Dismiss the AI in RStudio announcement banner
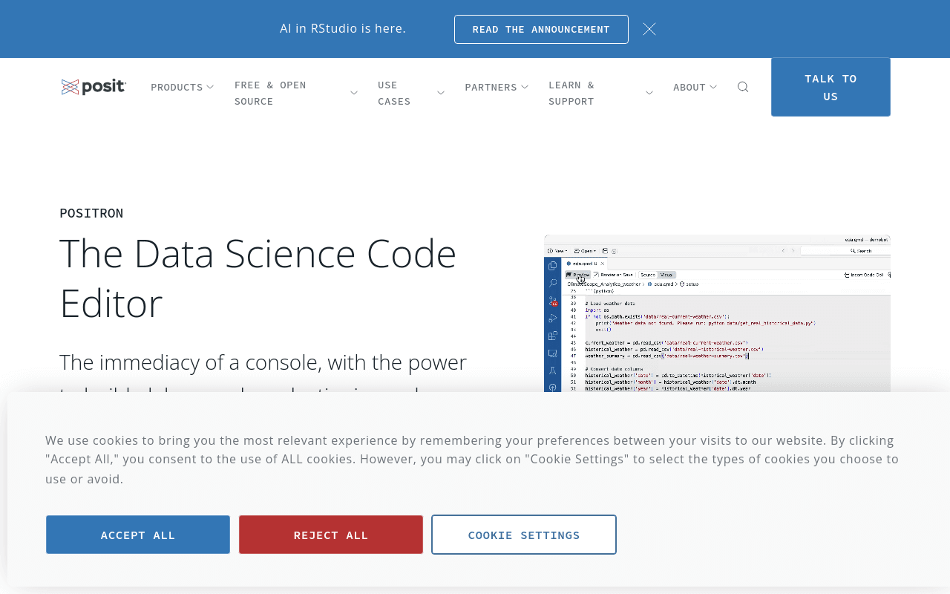950x594 pixels. point(649,29)
